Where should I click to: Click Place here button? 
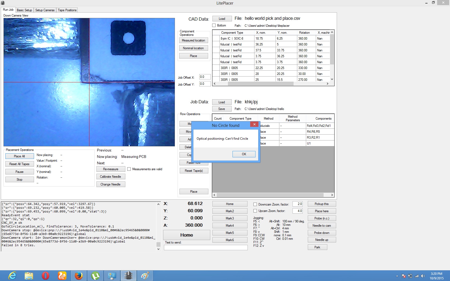[322, 211]
